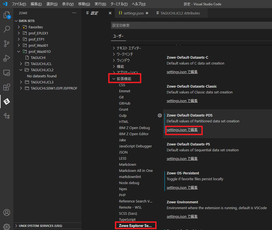Open the Manage gear in activity bar

(7, 226)
